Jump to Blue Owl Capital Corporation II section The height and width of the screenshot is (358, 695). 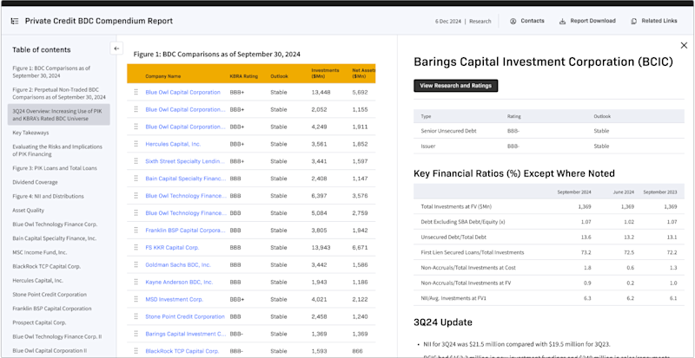click(x=50, y=350)
